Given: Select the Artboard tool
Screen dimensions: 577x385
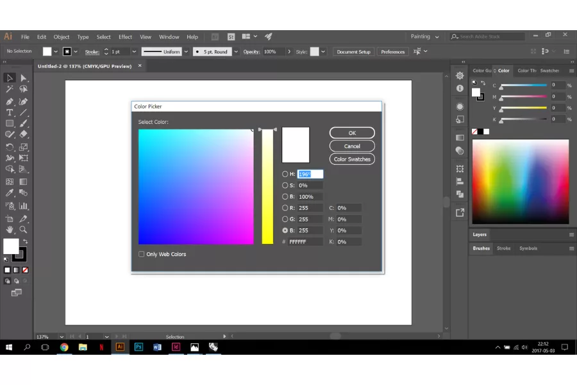Looking at the screenshot, I should [10, 218].
